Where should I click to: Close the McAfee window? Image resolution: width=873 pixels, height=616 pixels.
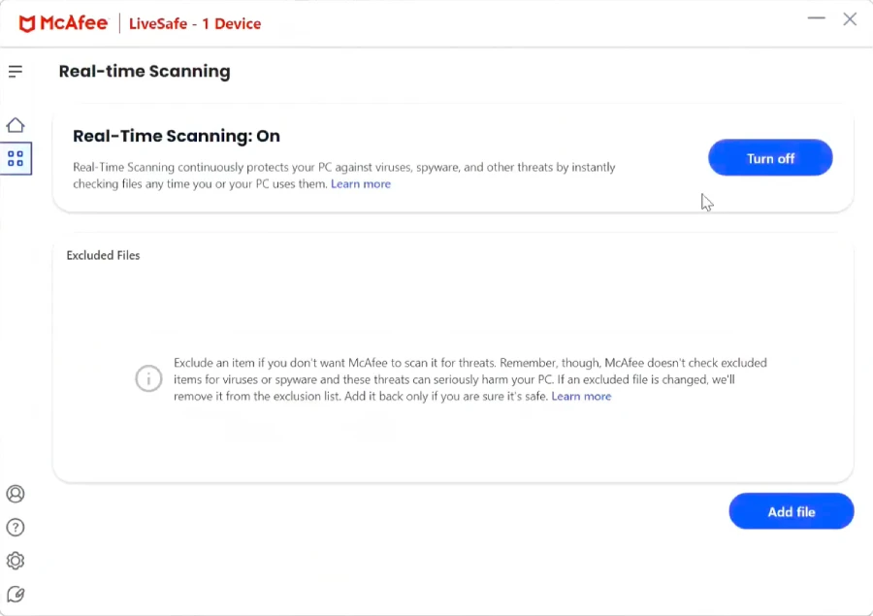850,19
